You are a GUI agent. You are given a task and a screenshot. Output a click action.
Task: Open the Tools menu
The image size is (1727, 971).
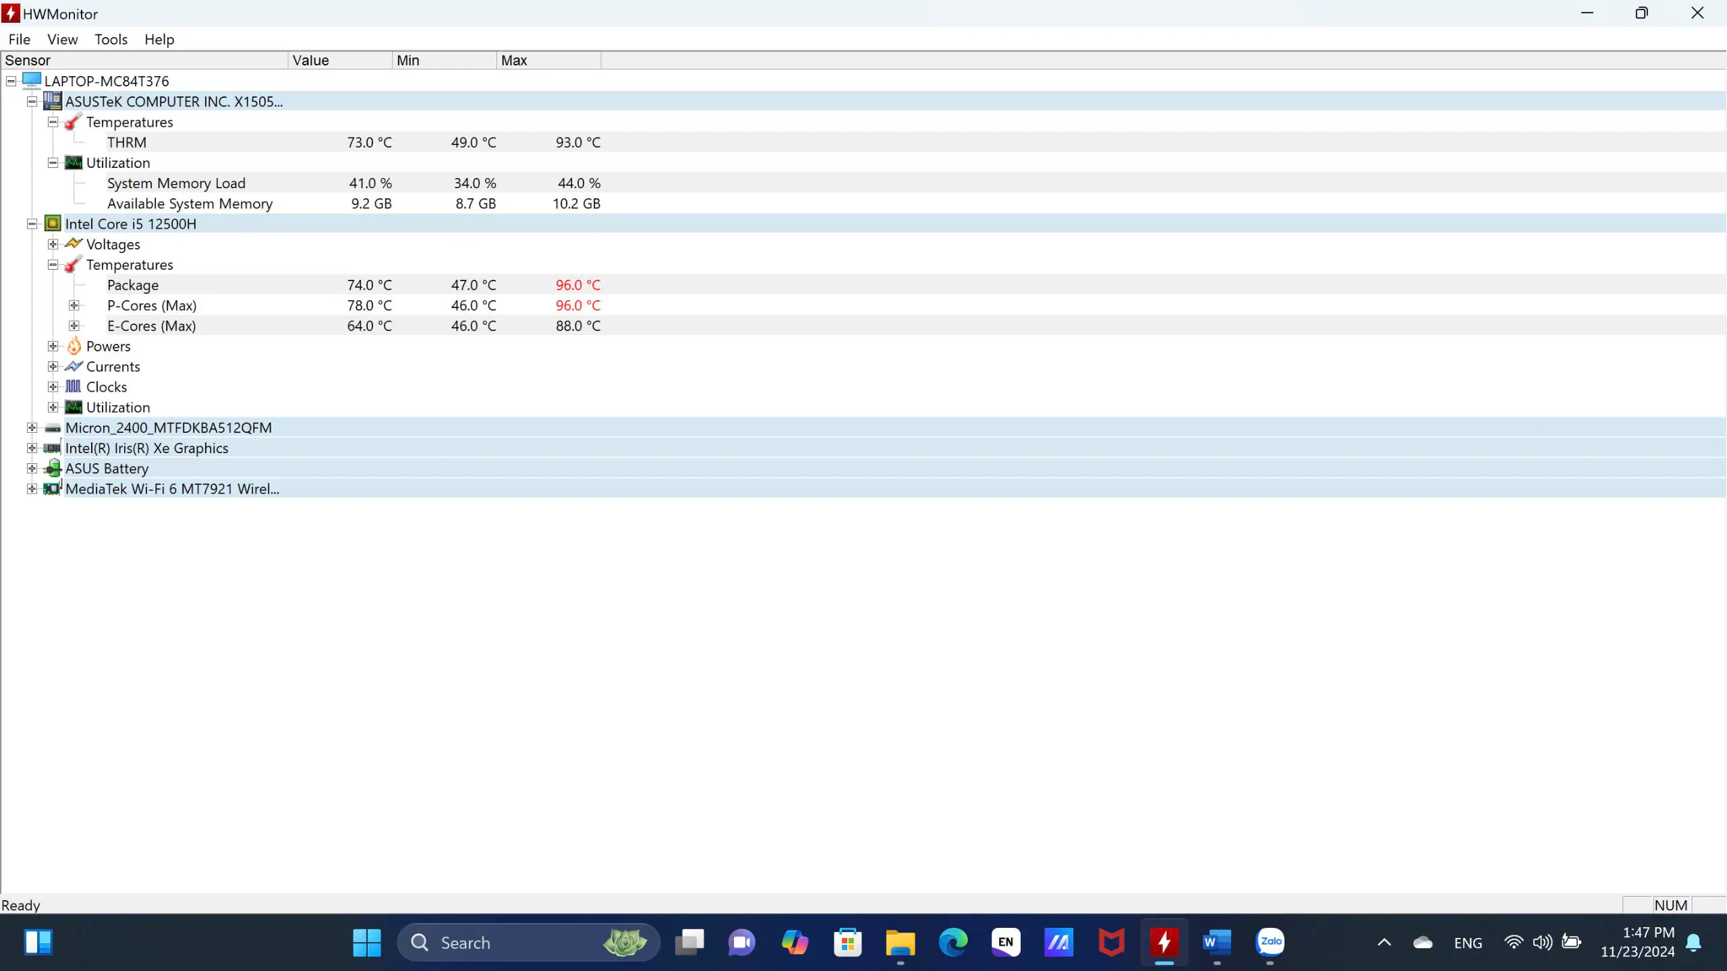[x=111, y=39]
